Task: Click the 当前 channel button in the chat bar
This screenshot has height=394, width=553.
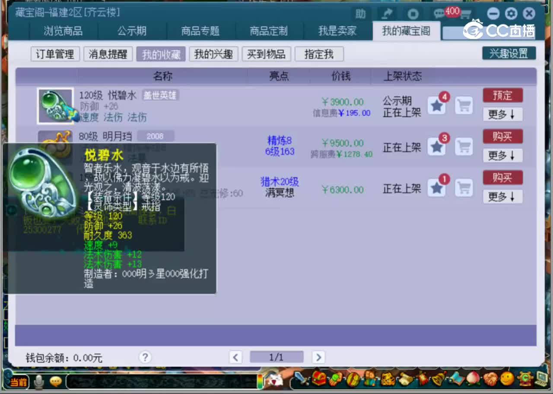Action: (x=19, y=382)
